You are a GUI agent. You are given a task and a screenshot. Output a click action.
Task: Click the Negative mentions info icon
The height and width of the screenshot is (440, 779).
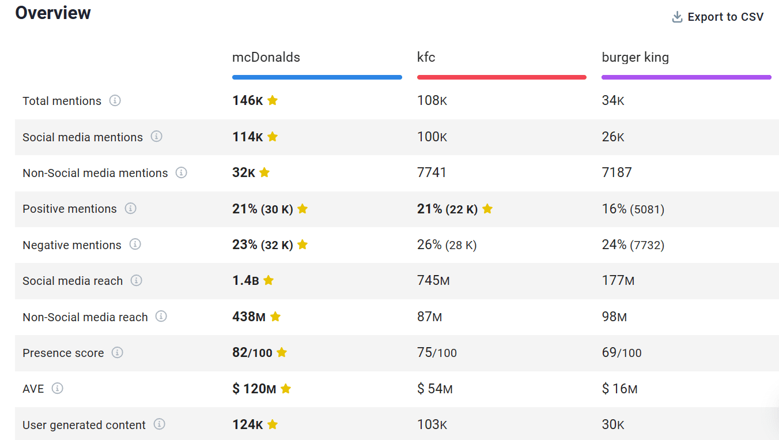coord(135,245)
